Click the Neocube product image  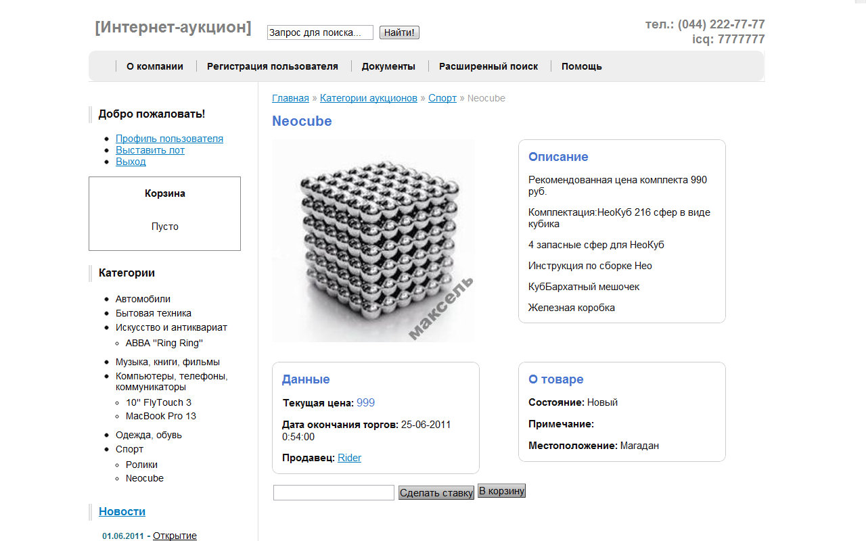pyautogui.click(x=373, y=241)
